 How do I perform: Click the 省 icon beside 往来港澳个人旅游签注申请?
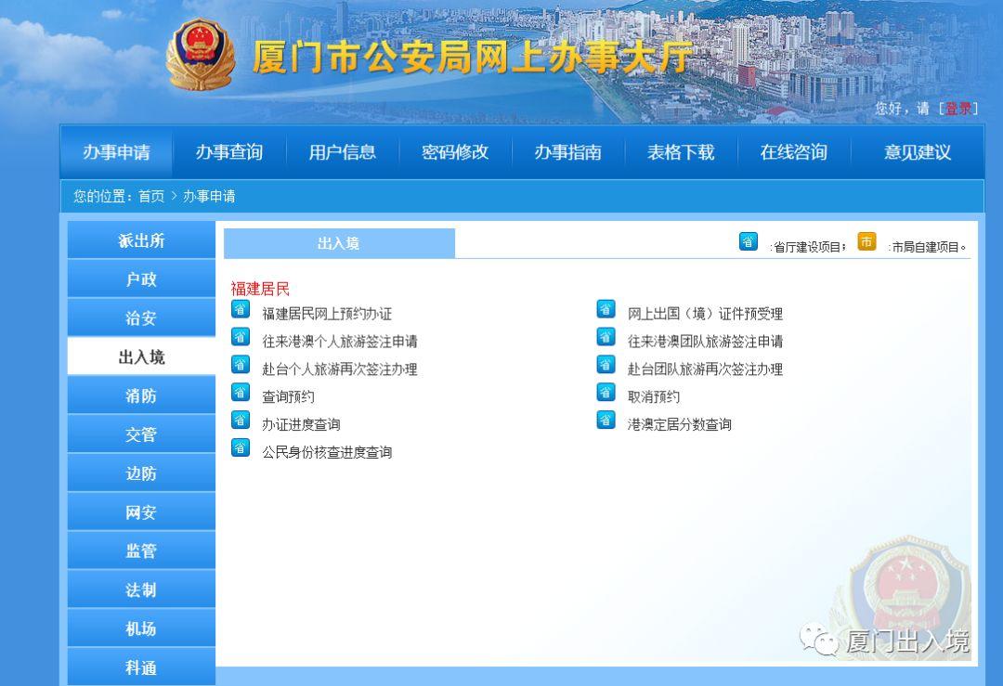(241, 337)
